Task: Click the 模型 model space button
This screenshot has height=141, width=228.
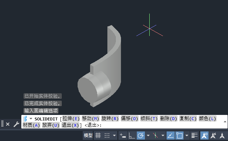Action: 88,135
